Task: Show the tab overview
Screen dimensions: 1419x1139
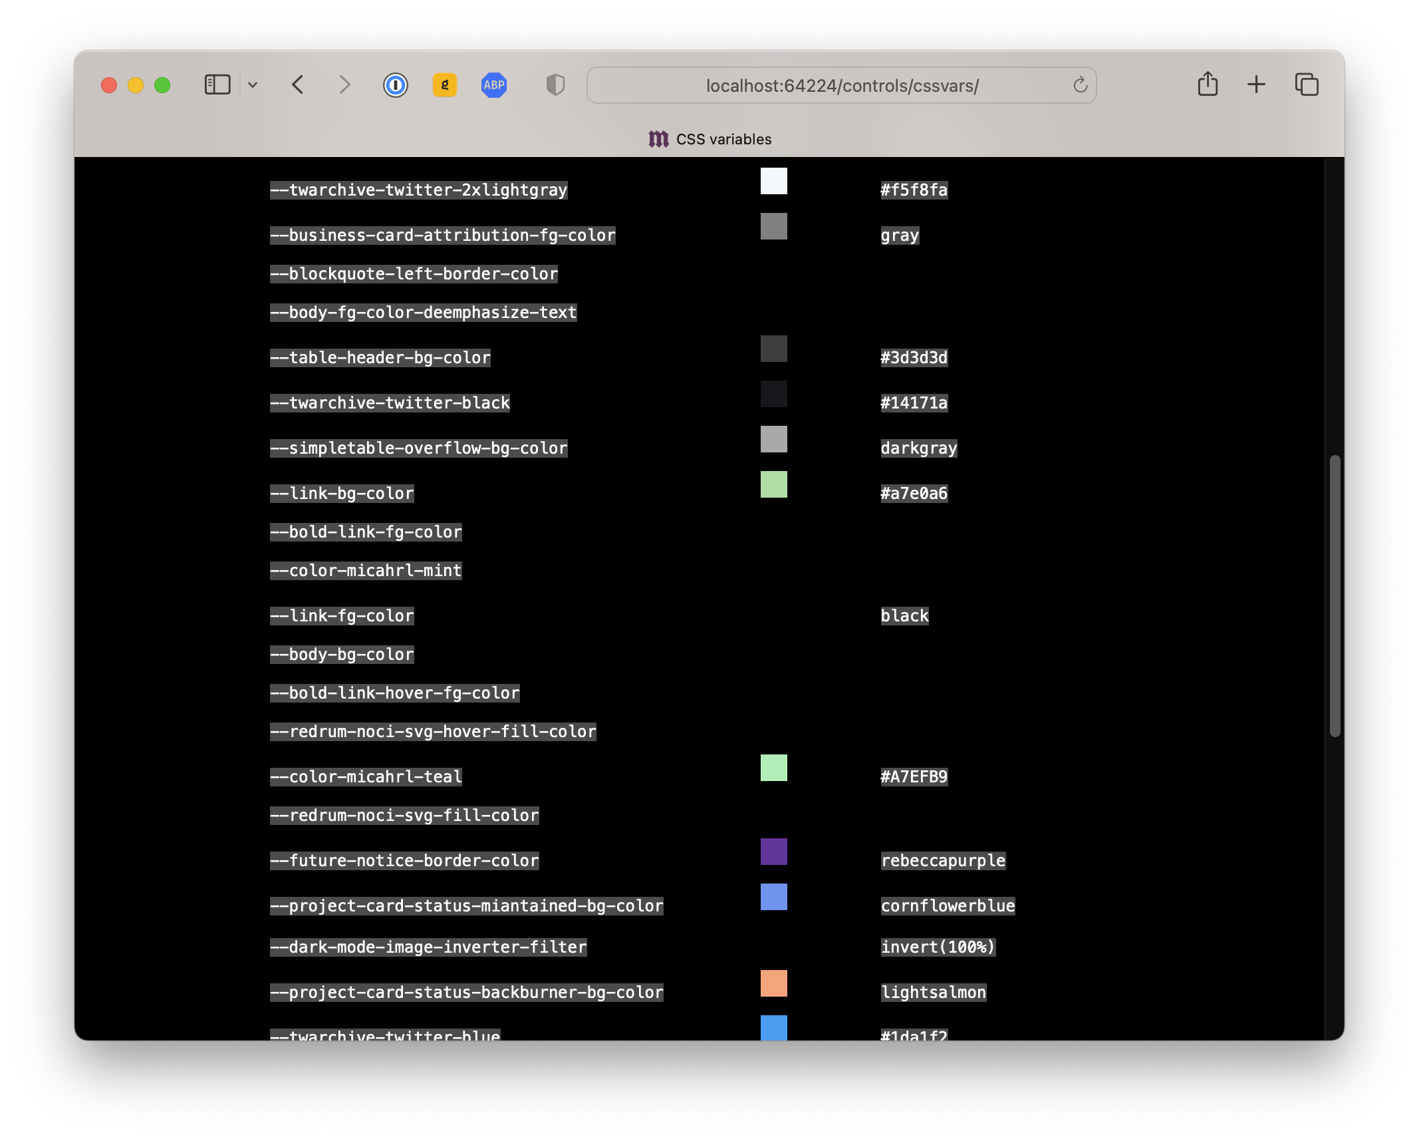Action: [x=1307, y=84]
